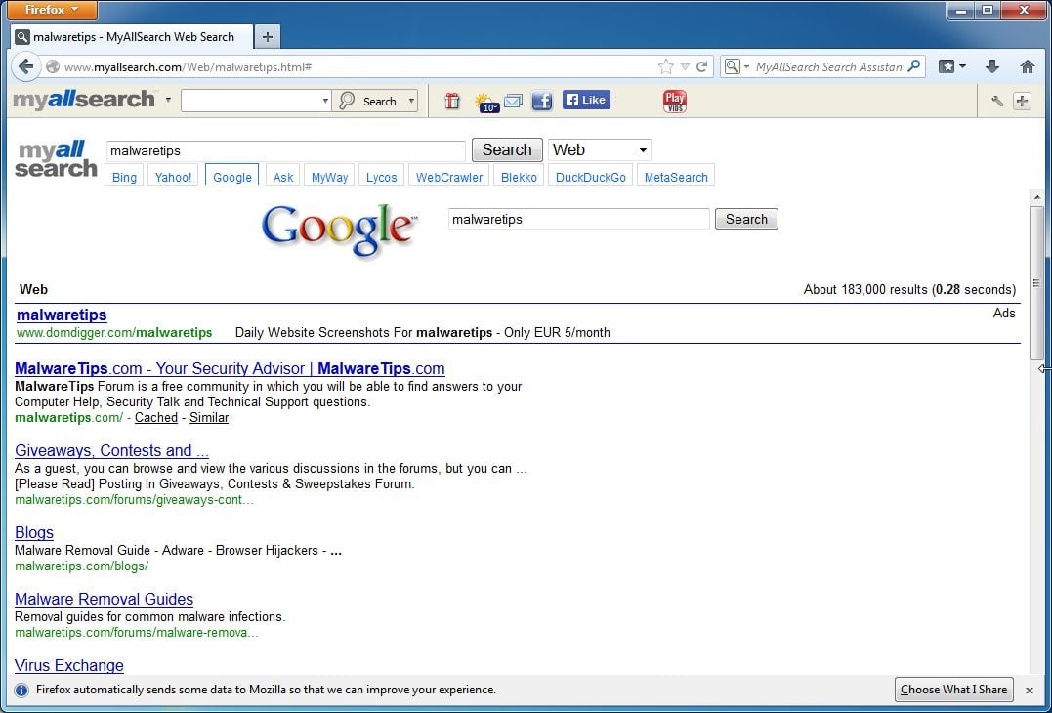
Task: Open the Web category dropdown
Action: click(x=599, y=149)
